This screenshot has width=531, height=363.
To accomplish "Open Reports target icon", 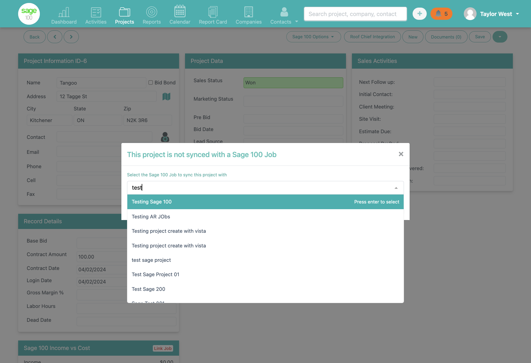I will click(152, 12).
